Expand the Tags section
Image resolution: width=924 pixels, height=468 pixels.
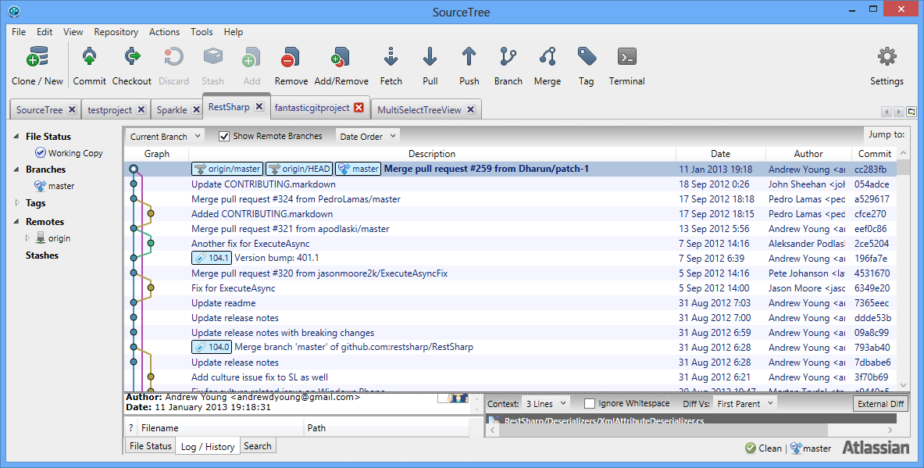[x=16, y=203]
